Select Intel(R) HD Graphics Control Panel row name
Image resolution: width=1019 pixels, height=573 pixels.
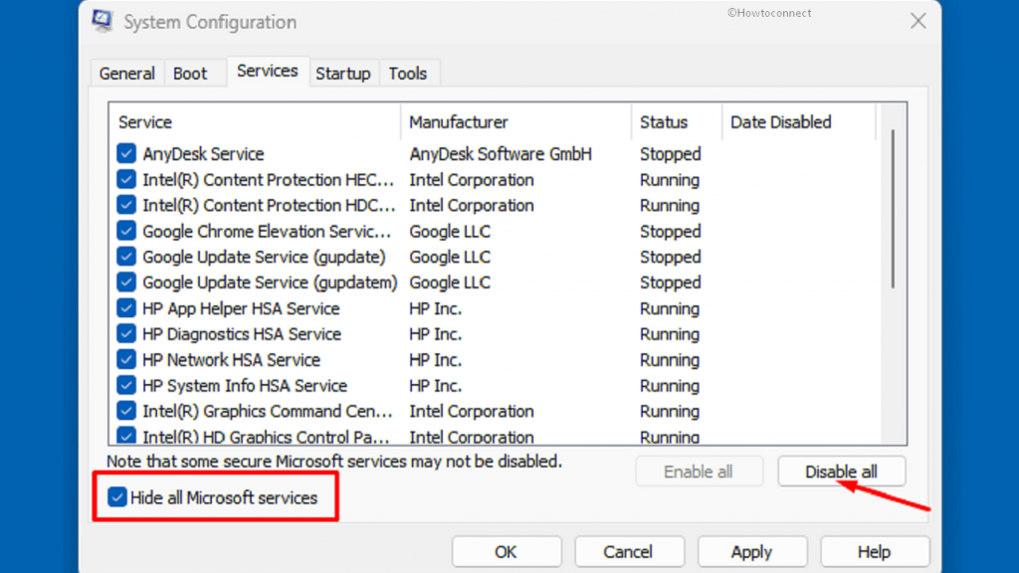[x=266, y=438]
